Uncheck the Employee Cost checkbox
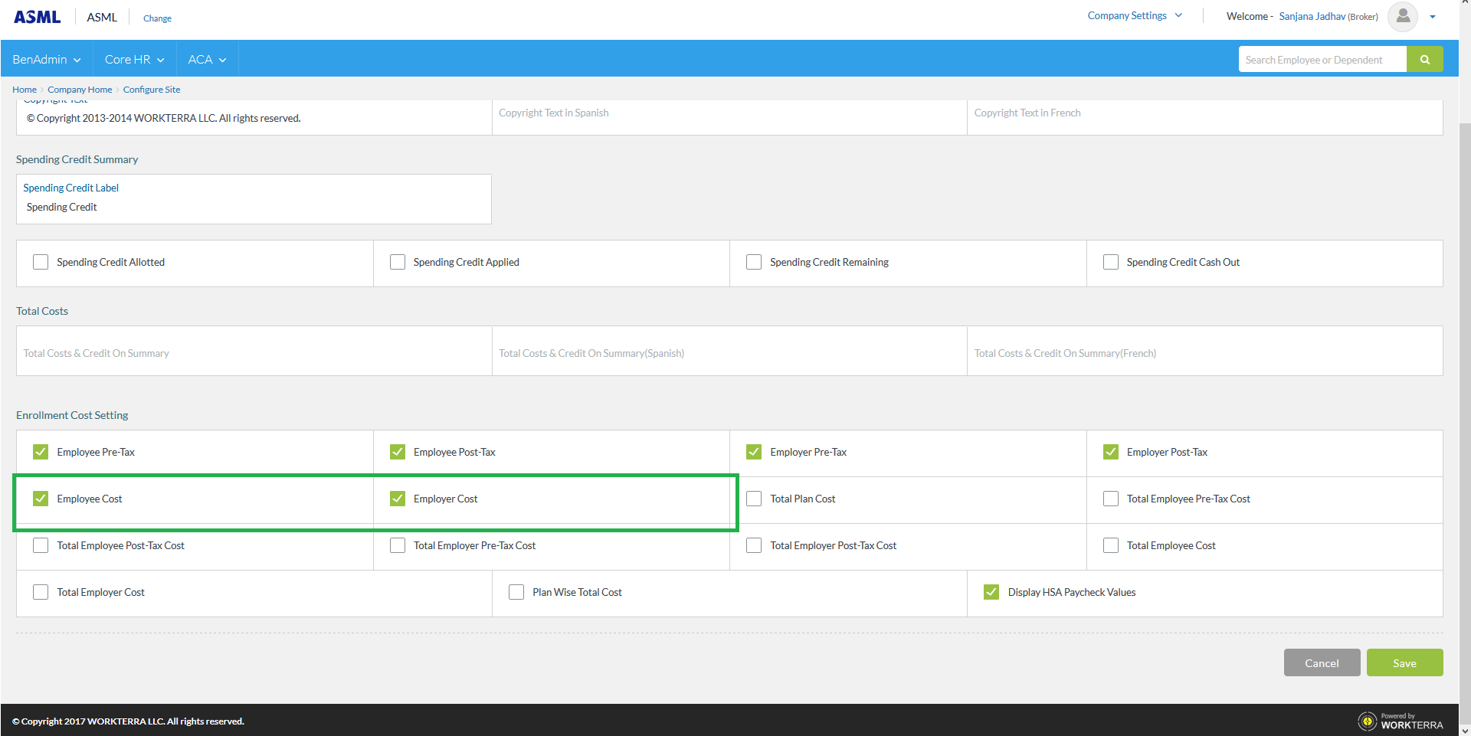Image resolution: width=1471 pixels, height=736 pixels. [x=41, y=499]
